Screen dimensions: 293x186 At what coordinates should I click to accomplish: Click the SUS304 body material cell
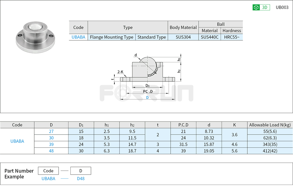[183, 37]
